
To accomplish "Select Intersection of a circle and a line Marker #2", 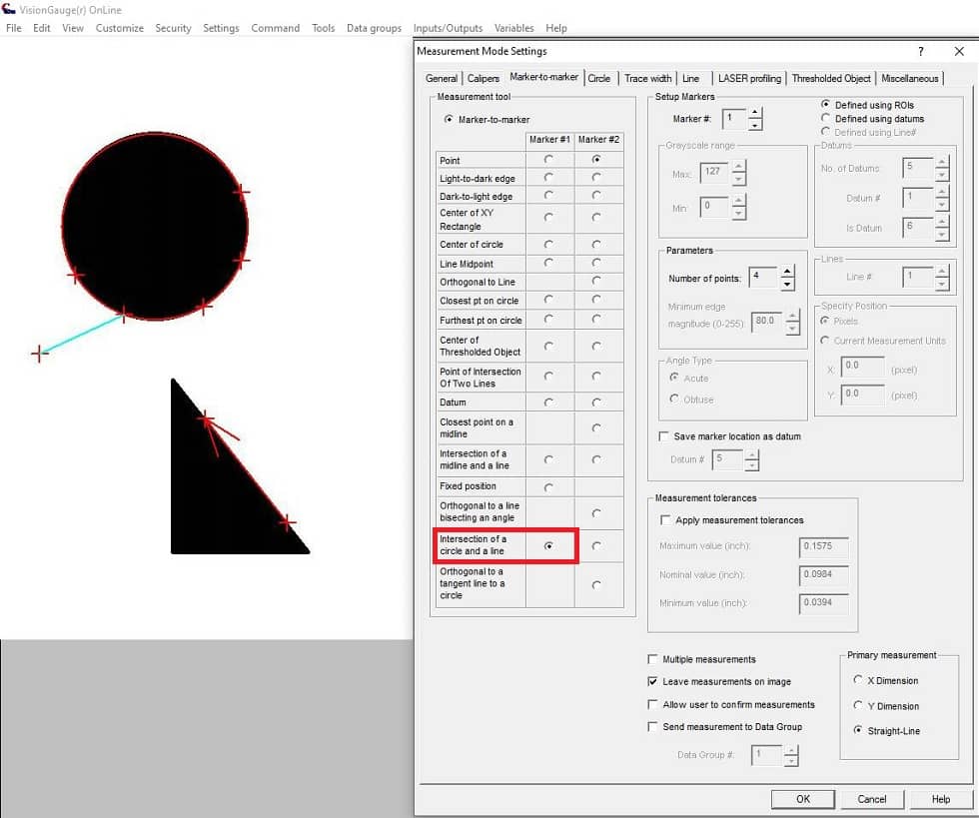I will 596,545.
